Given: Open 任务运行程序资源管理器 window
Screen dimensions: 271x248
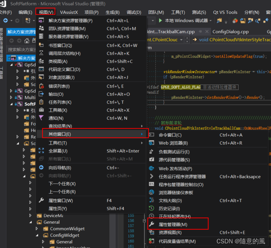Looking at the screenshot, I should (207, 176).
